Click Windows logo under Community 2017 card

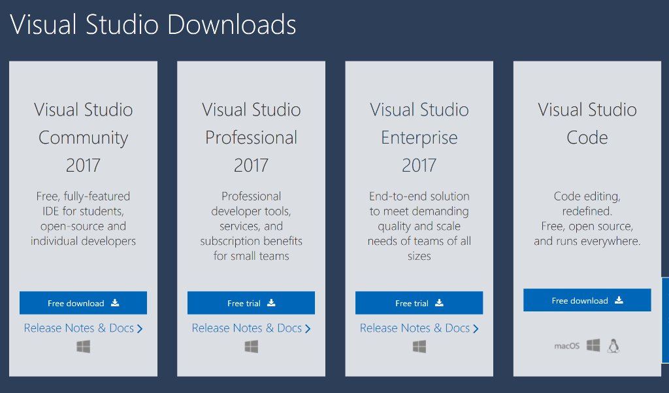[83, 347]
